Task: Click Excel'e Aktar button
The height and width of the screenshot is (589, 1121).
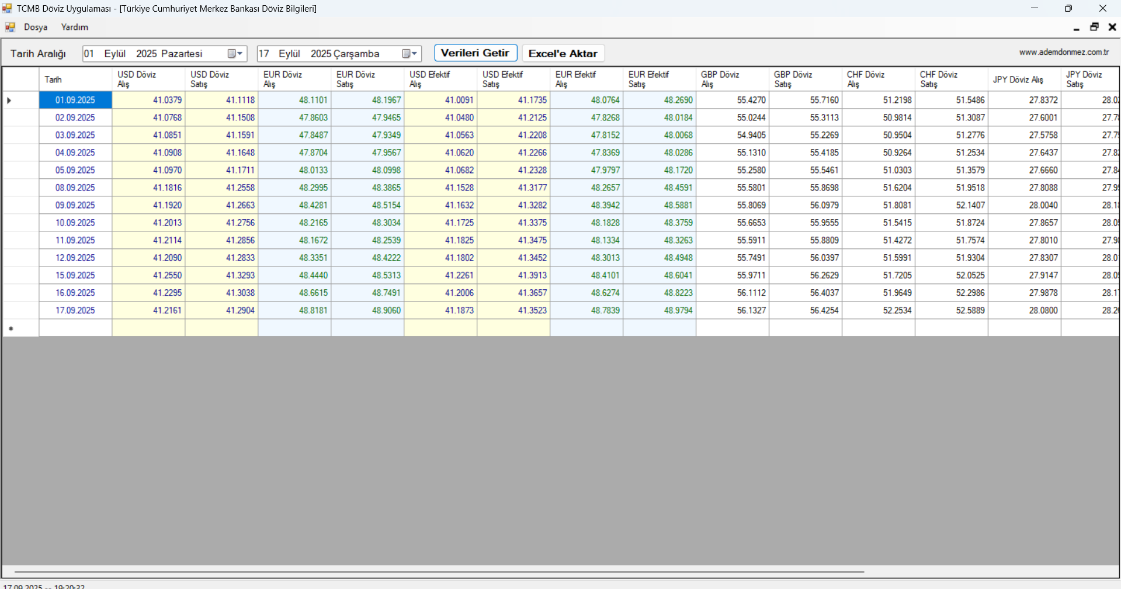Action: click(x=563, y=53)
